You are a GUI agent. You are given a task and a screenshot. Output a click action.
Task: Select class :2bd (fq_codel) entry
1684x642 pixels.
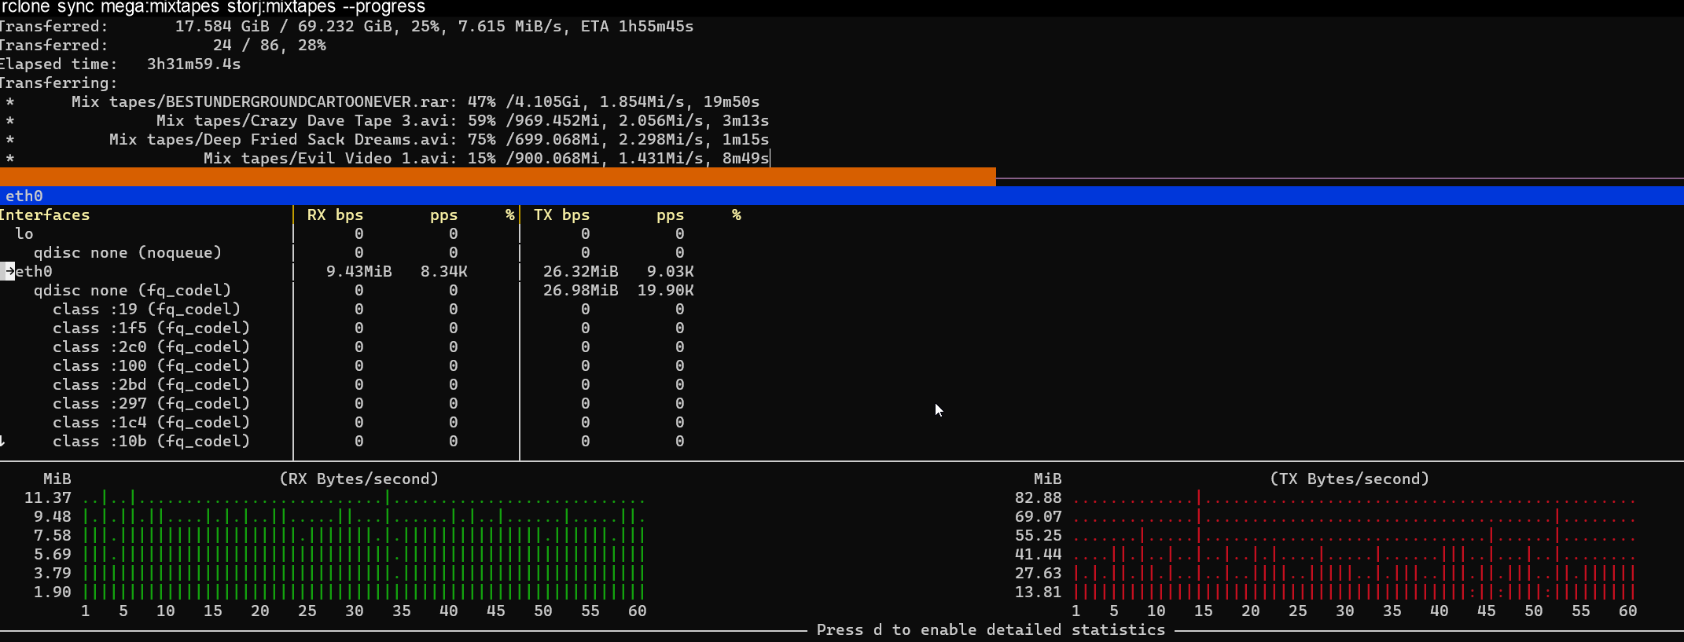pos(151,384)
